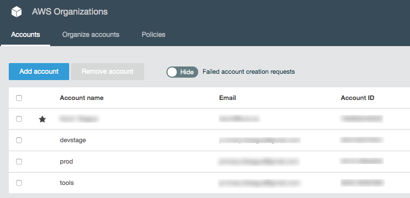Click the AWS Organizations title text
The height and width of the screenshot is (198, 410).
point(70,12)
